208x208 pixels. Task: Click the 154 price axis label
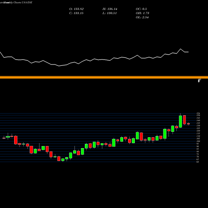point(198,114)
